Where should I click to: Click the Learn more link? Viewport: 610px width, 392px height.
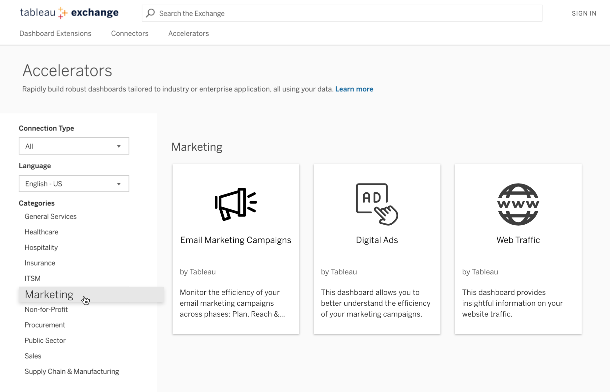pyautogui.click(x=354, y=89)
